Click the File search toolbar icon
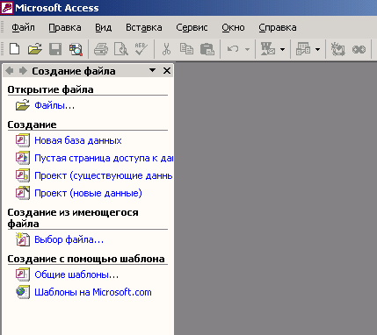 (x=76, y=49)
